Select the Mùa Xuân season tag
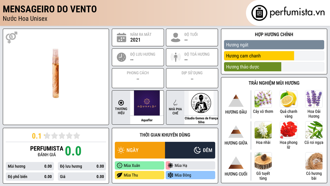Image resolution: width=330 pixels, height=186 pixels. coord(140,166)
